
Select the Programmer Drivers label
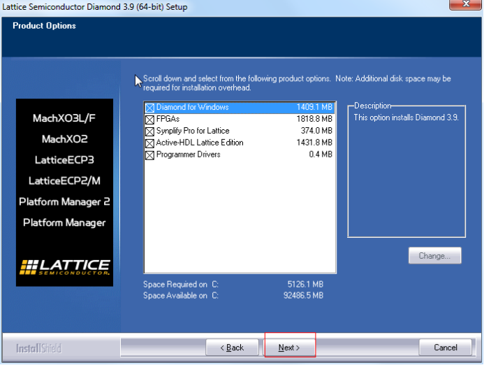189,155
